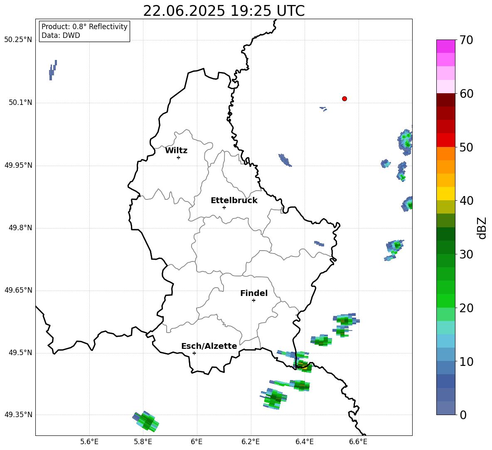Viewport: 492px width, 450px height.
Task: Select the Esch/Alzette city label
Action: click(209, 346)
